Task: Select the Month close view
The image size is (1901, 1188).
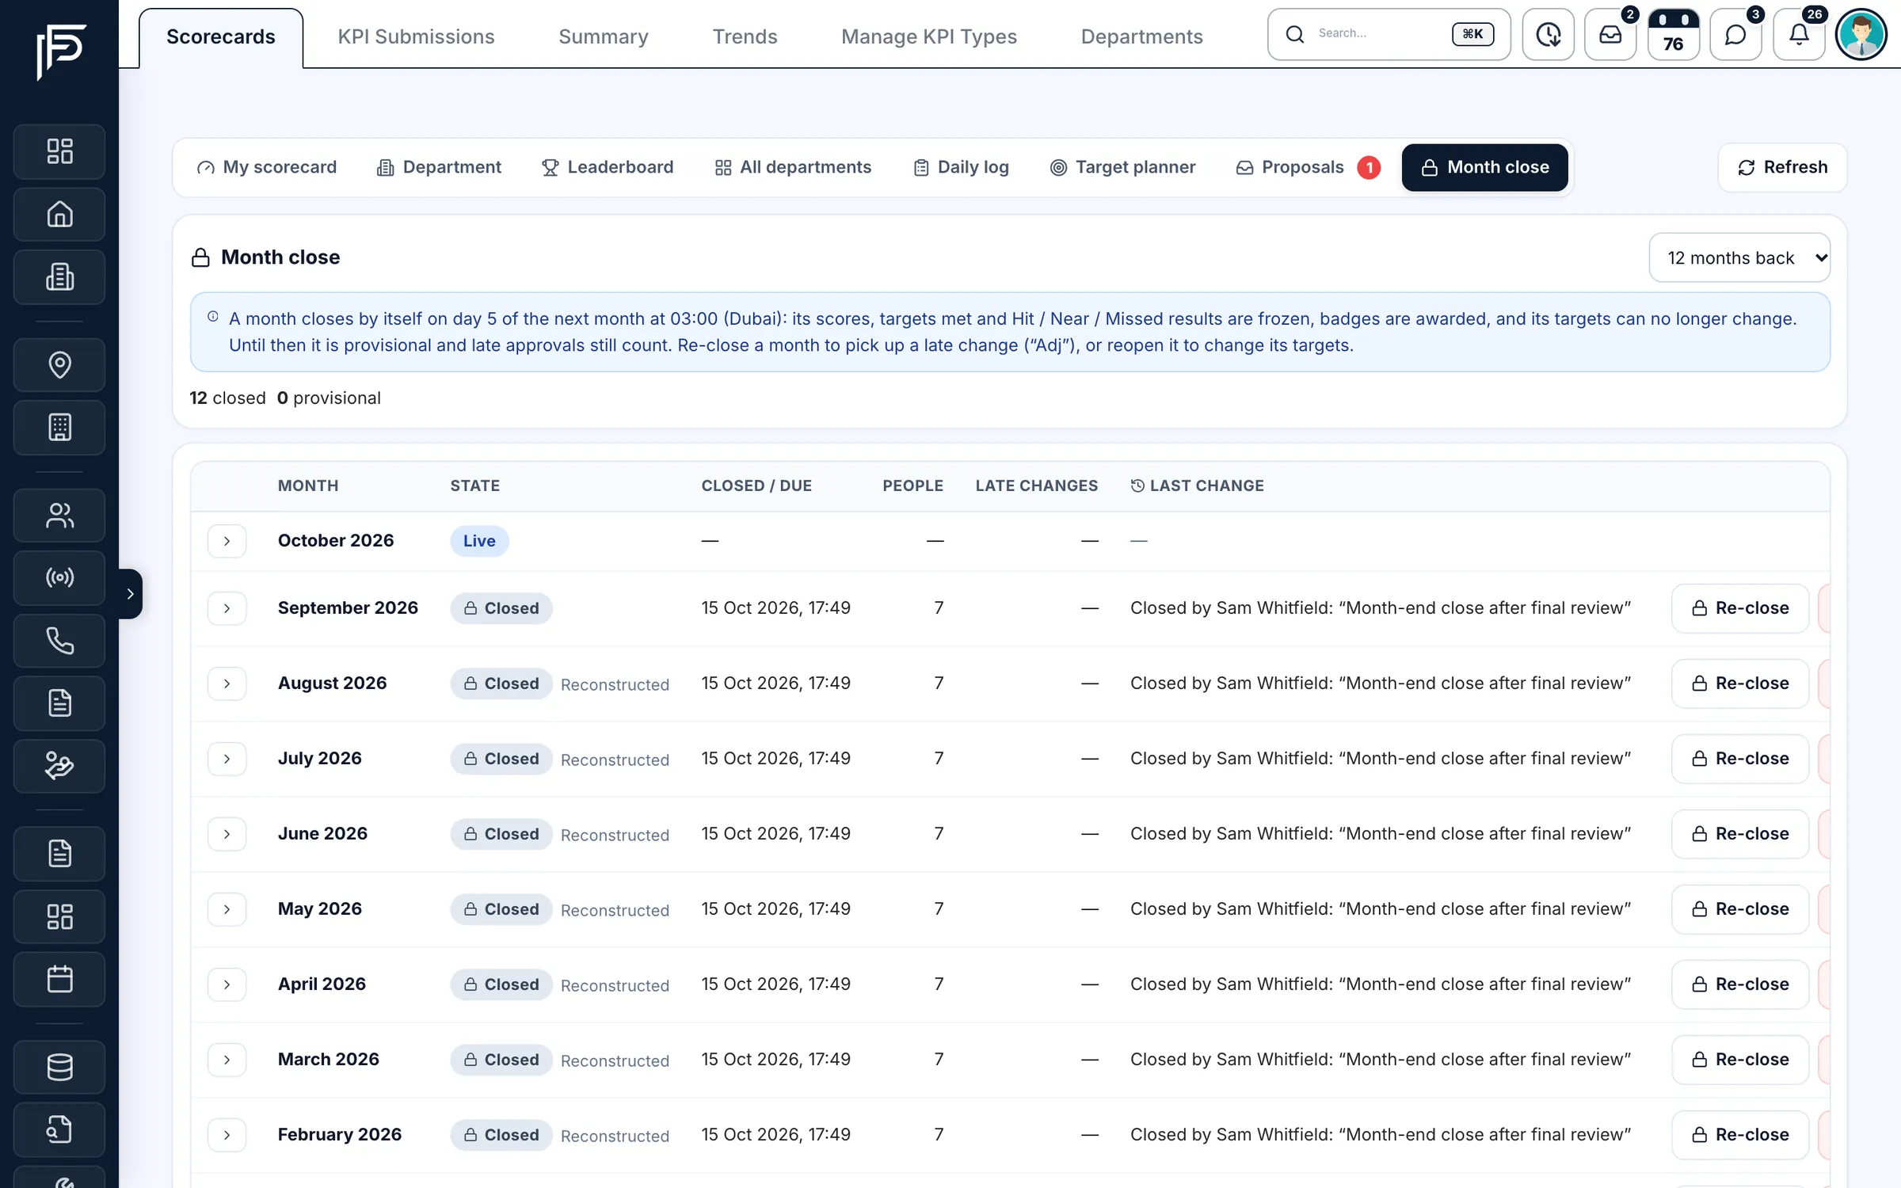Action: click(x=1484, y=167)
